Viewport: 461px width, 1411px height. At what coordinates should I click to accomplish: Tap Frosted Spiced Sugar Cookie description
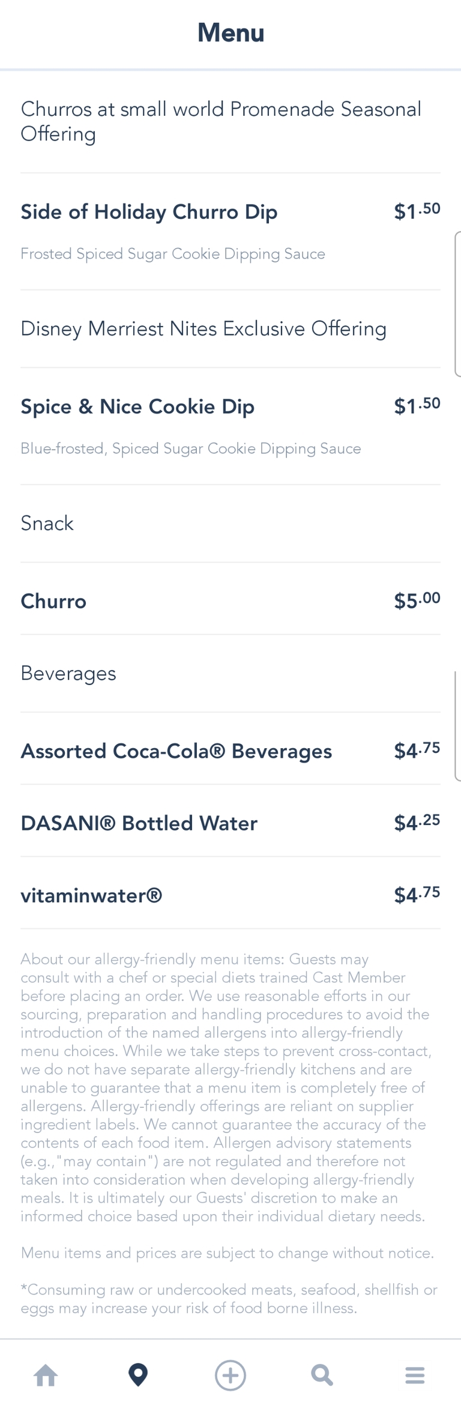(x=173, y=254)
